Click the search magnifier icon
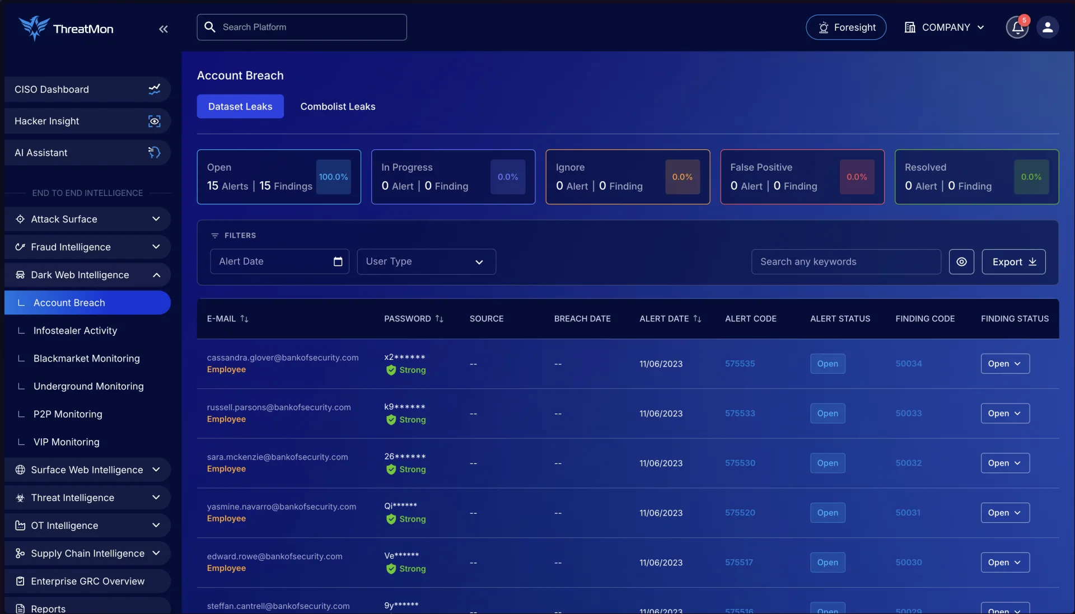 (210, 27)
